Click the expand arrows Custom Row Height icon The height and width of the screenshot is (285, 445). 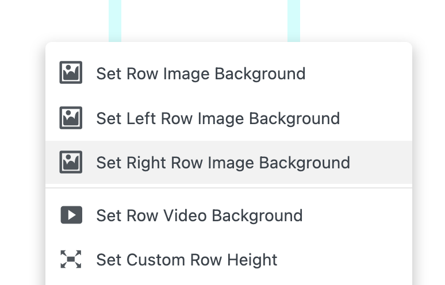pos(71,260)
